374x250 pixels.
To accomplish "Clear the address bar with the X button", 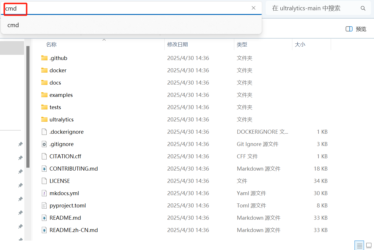I will [253, 8].
